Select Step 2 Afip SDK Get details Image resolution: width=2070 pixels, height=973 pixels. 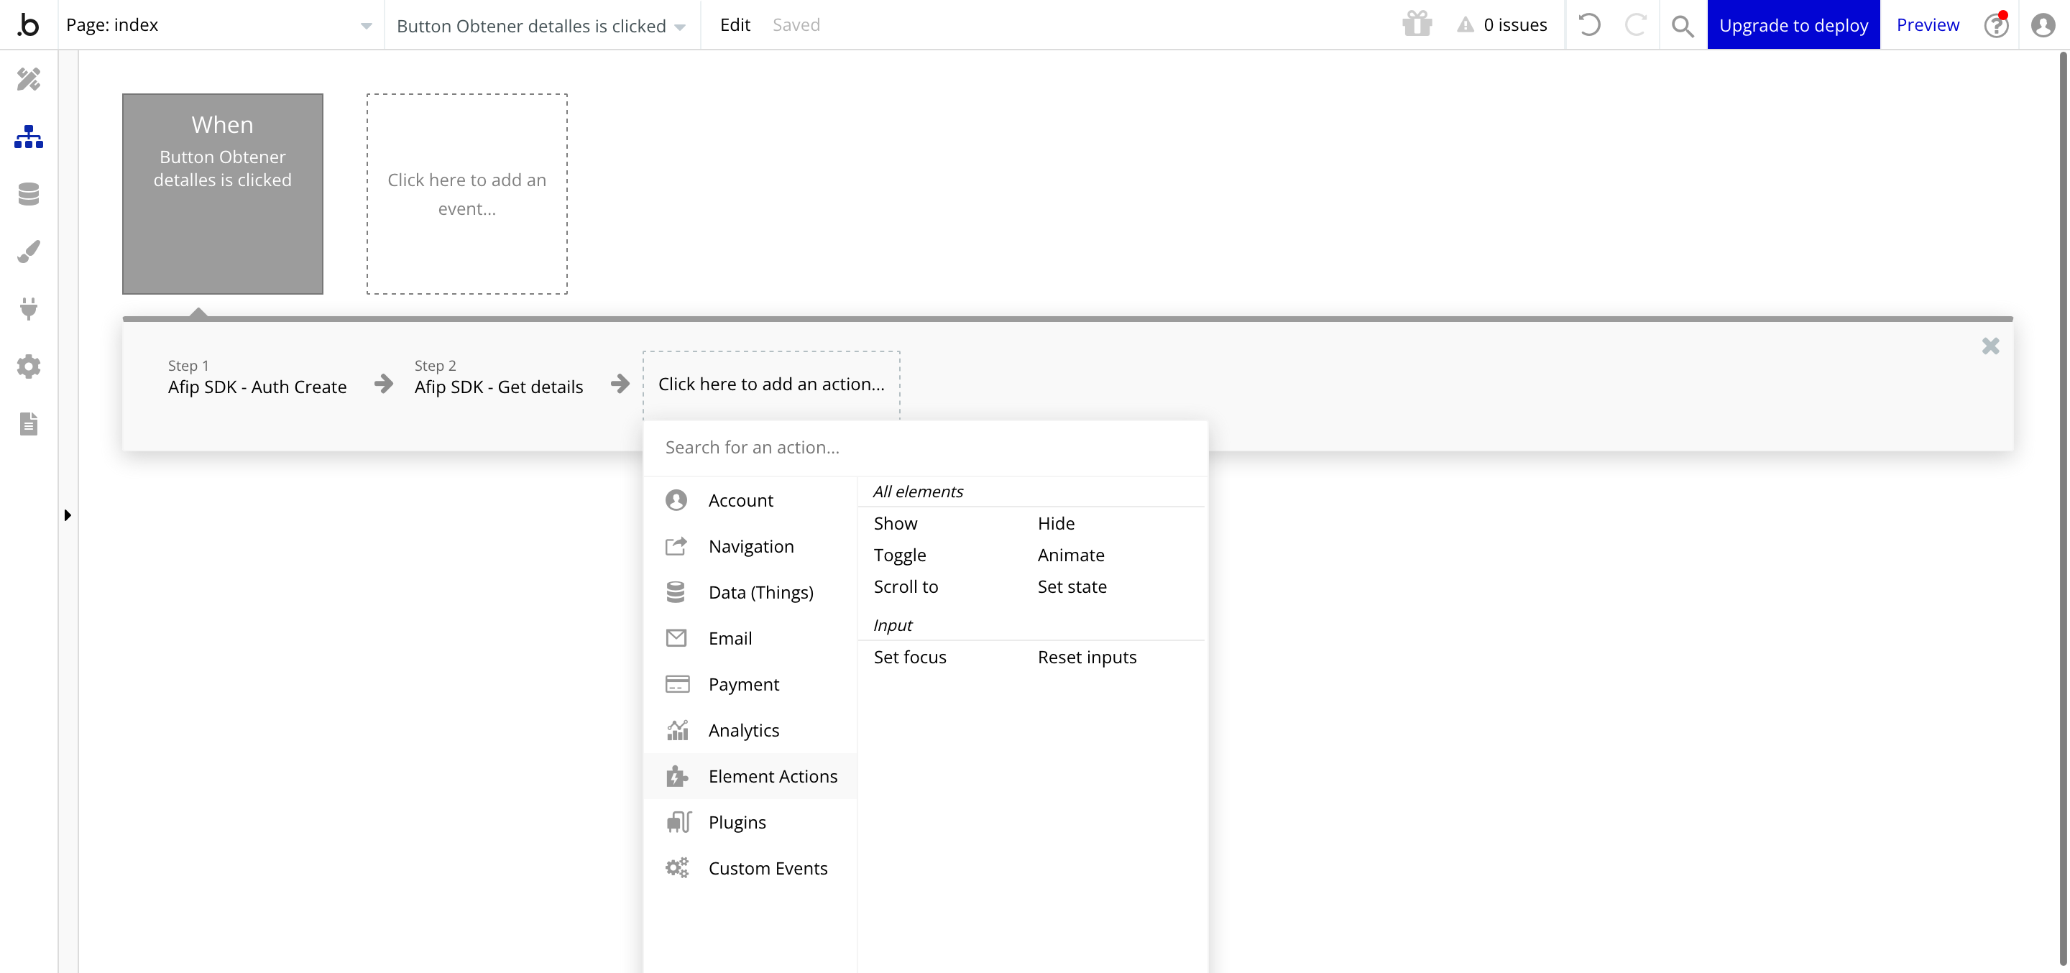point(498,377)
